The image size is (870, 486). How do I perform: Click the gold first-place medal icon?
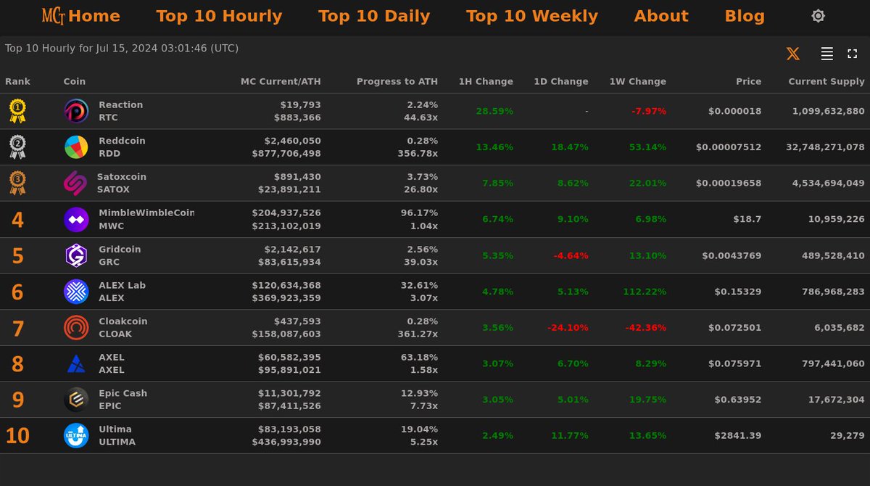click(x=17, y=111)
